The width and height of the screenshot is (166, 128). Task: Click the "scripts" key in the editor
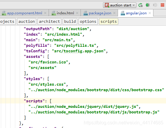[34, 101]
